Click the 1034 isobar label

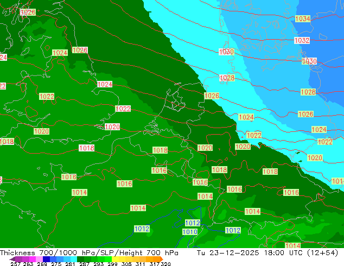click(x=303, y=18)
